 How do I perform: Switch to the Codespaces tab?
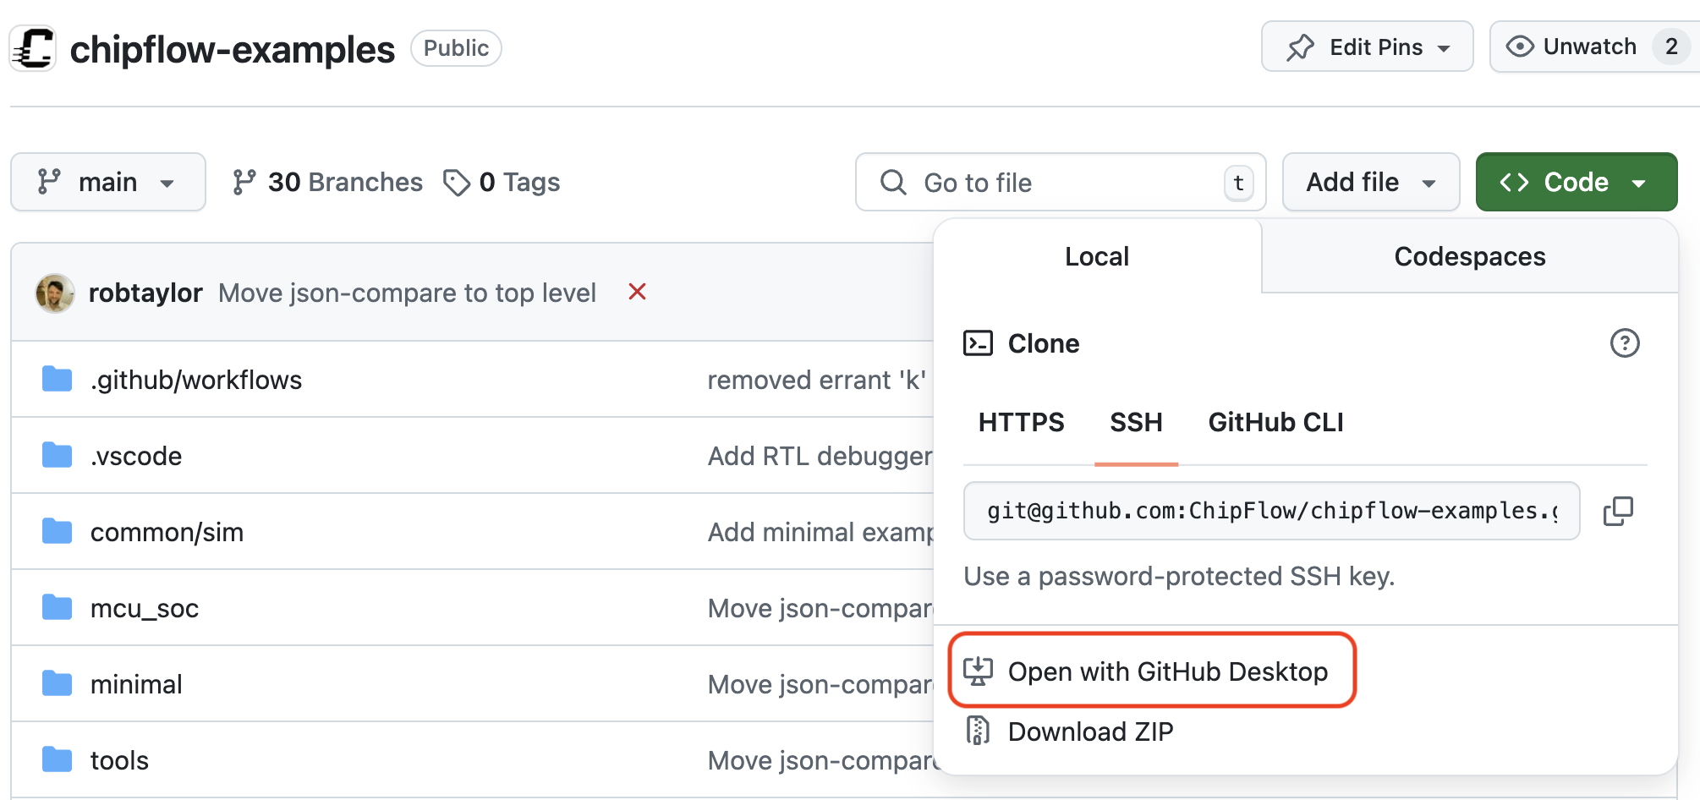pyautogui.click(x=1469, y=256)
